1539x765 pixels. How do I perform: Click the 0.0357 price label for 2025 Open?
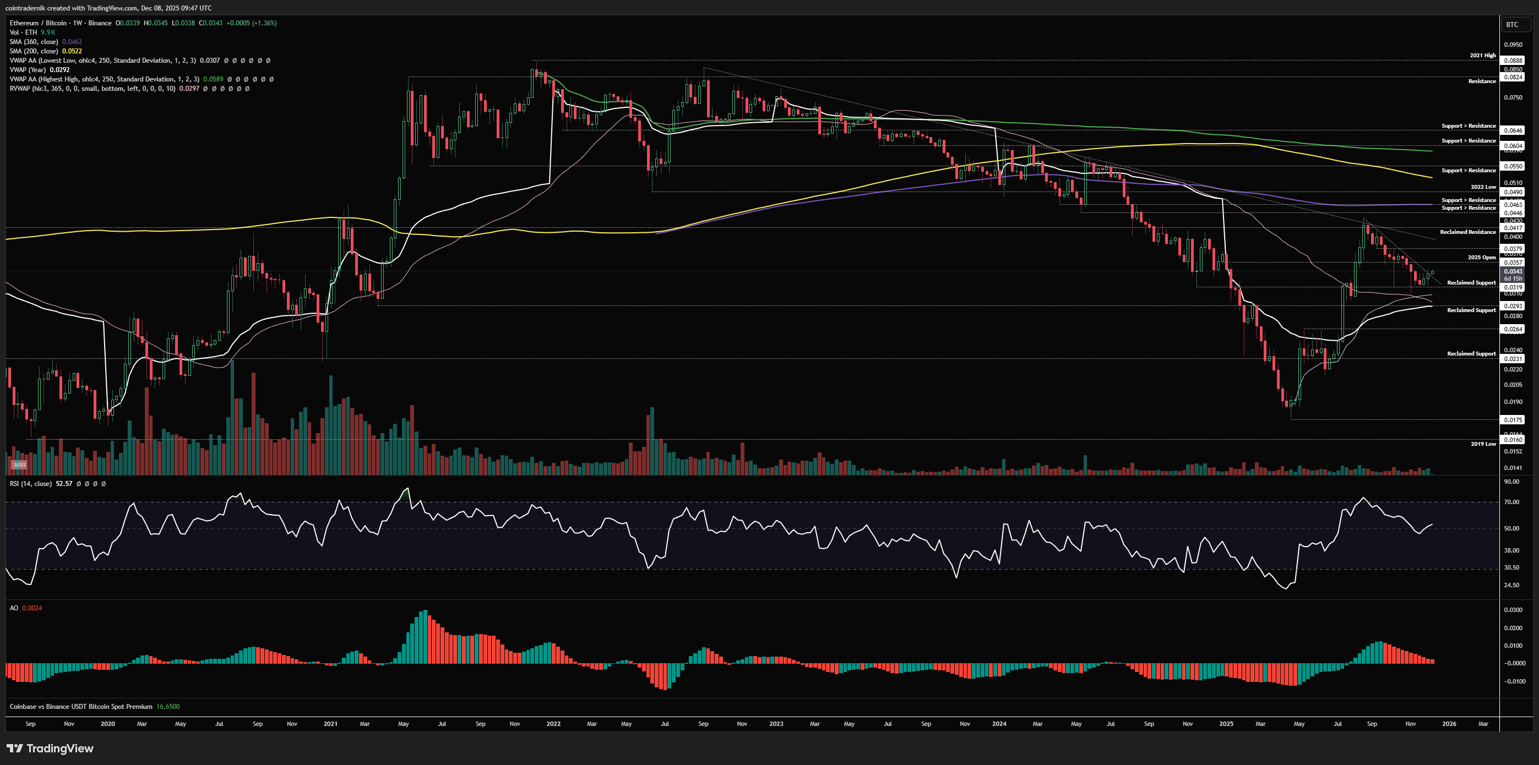click(1513, 262)
